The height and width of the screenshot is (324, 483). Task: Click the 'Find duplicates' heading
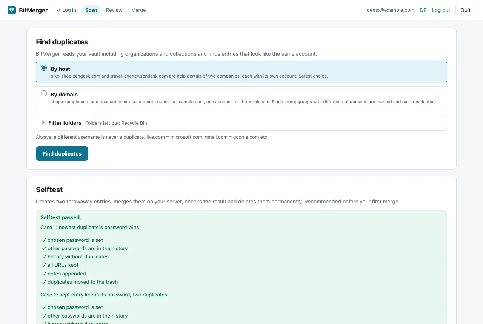pos(62,42)
